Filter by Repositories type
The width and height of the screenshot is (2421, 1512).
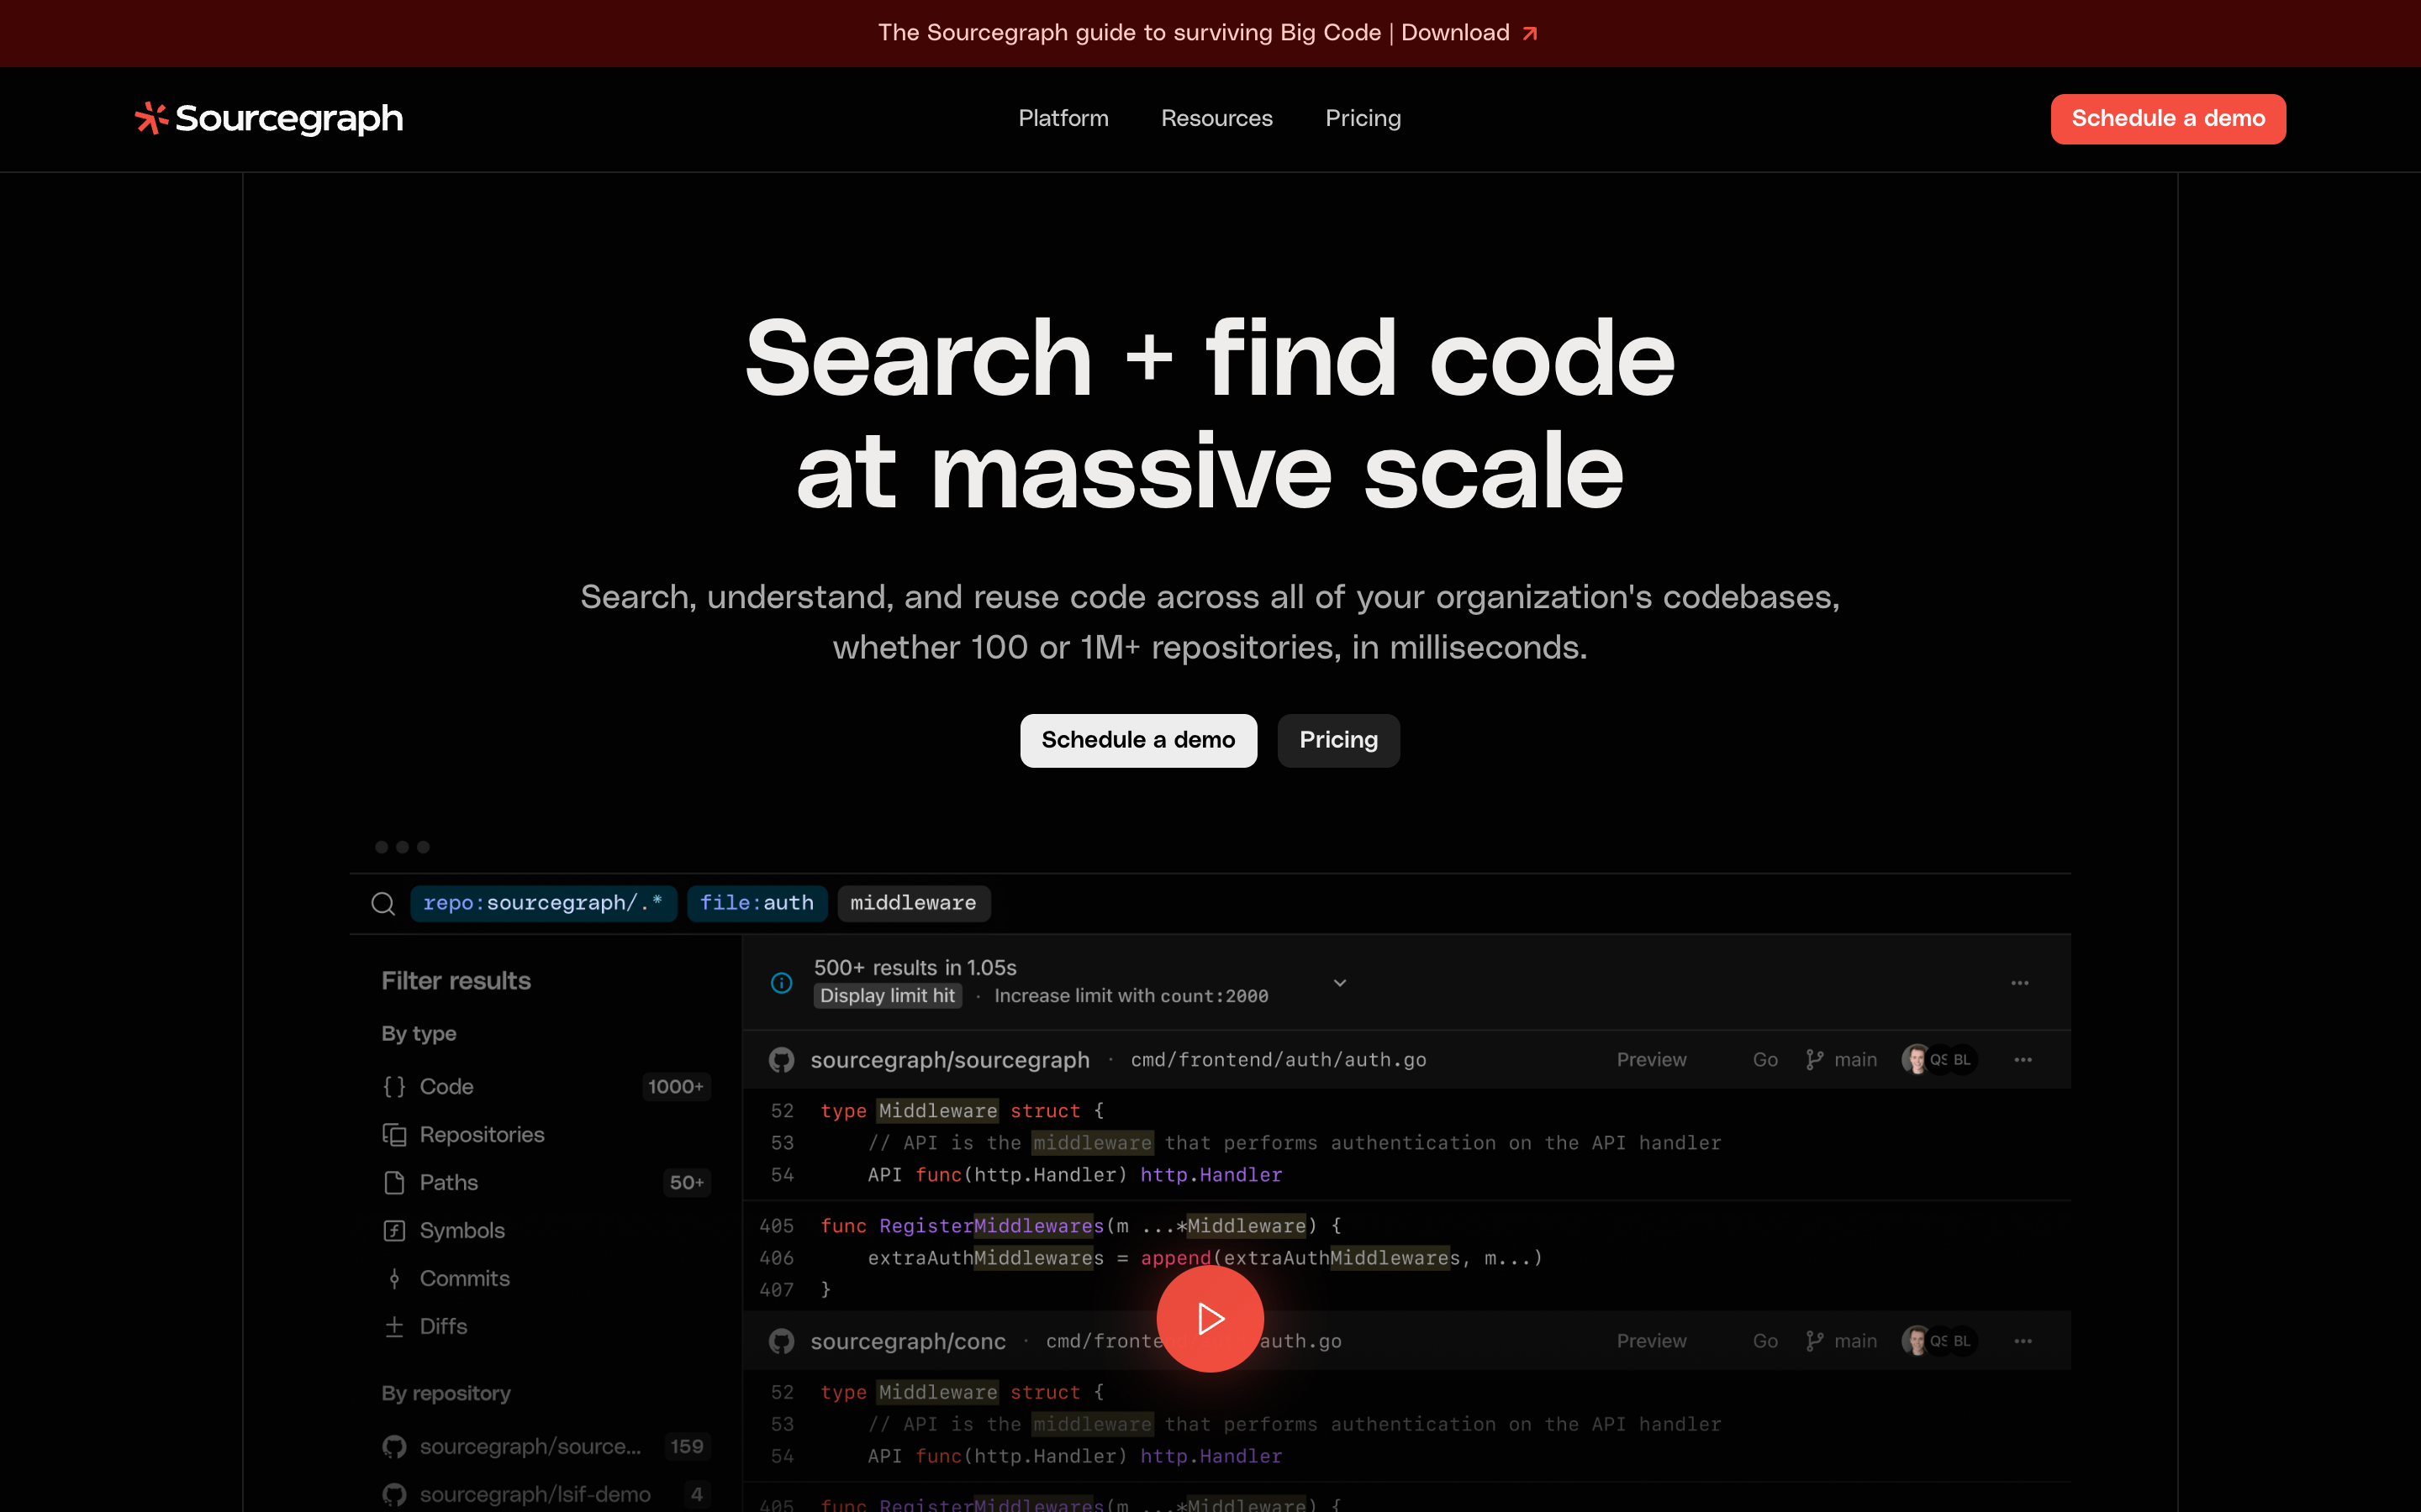pos(546,1134)
